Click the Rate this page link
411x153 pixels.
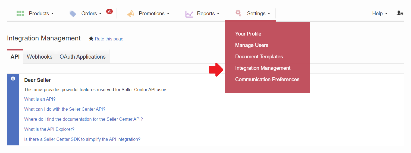tap(109, 39)
